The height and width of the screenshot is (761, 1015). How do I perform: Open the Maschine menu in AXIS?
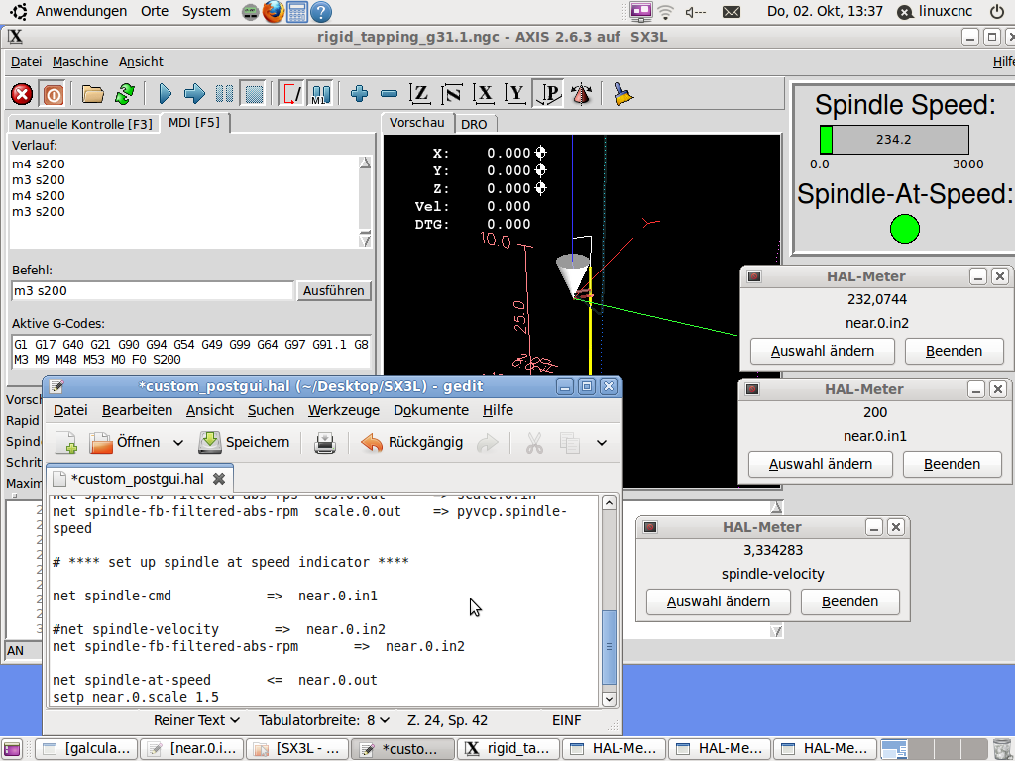80,62
